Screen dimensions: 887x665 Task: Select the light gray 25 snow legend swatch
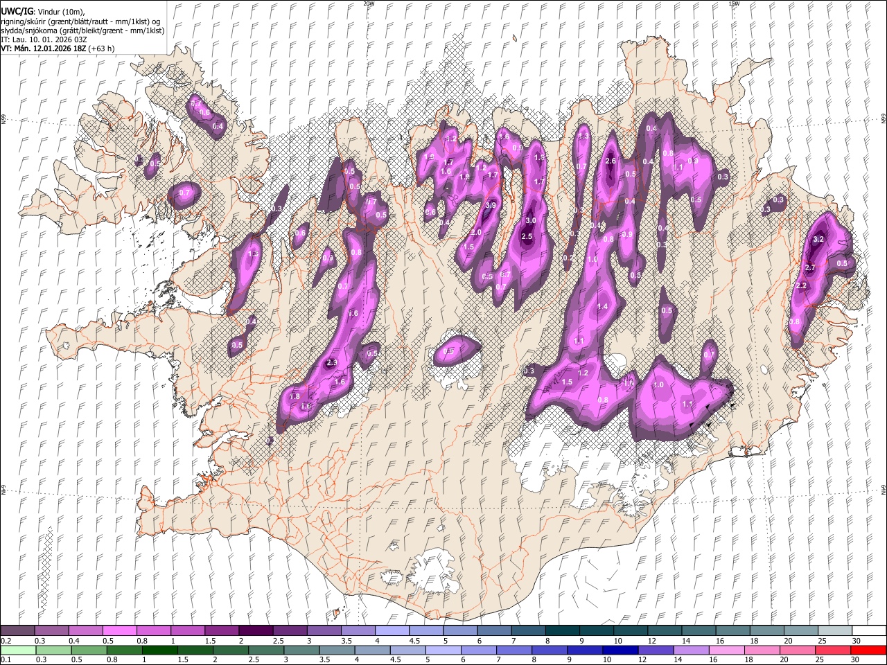point(835,631)
